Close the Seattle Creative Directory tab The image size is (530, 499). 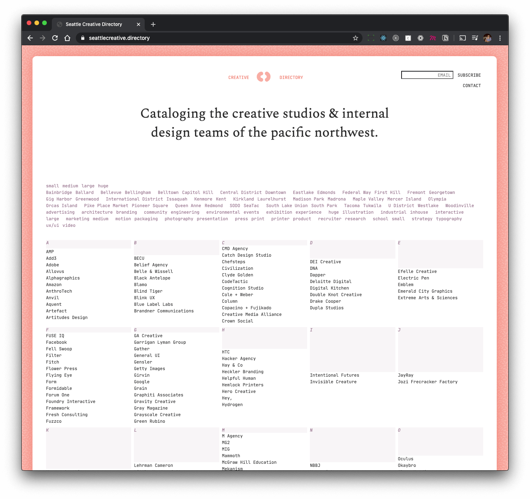coord(138,24)
